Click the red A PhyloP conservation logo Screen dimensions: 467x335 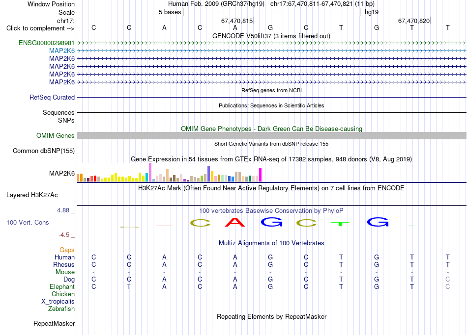tap(235, 222)
